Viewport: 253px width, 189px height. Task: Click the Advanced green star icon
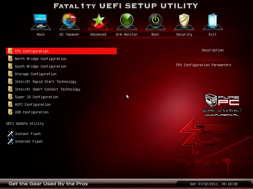tap(98, 22)
